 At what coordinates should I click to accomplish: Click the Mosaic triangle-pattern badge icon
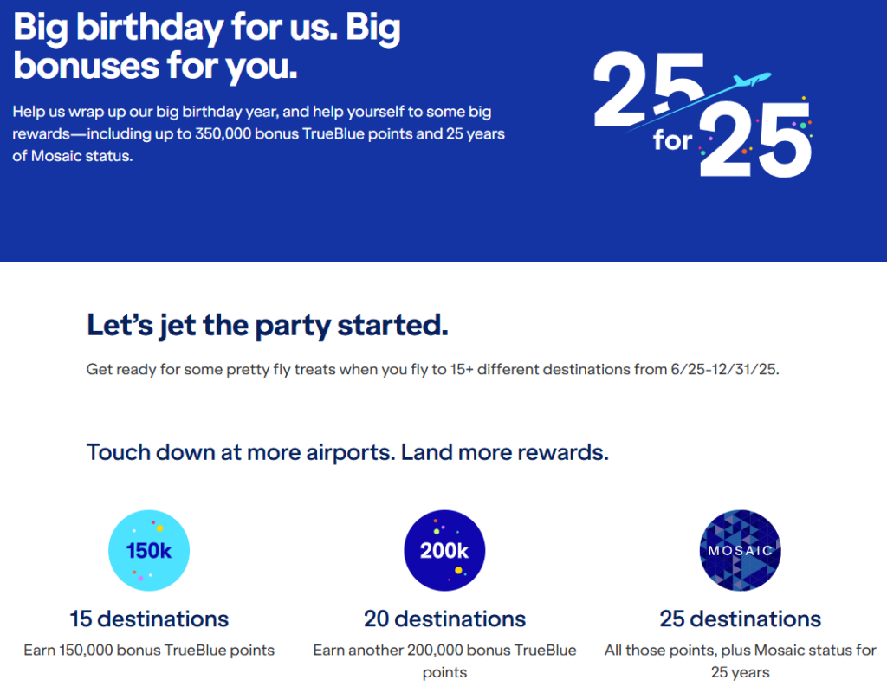click(x=741, y=550)
